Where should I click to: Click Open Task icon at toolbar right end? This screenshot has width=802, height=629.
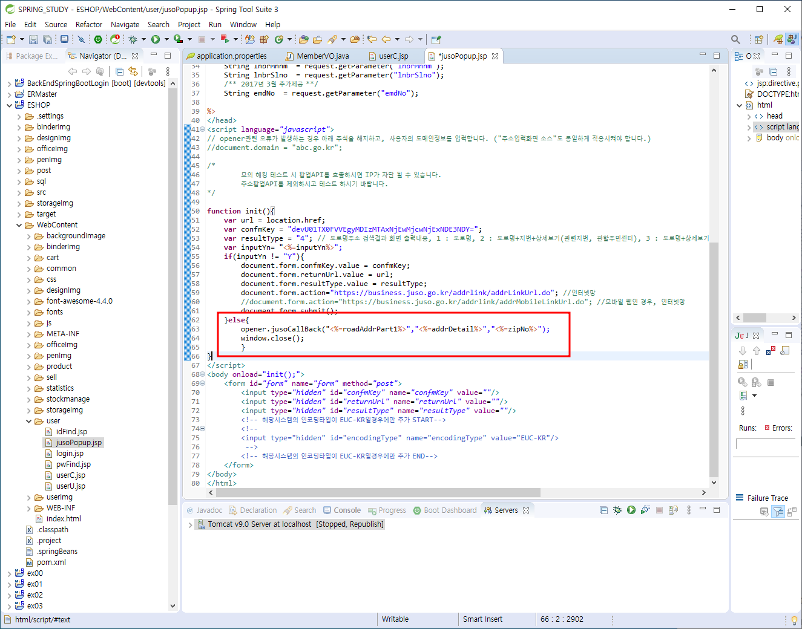coord(436,39)
